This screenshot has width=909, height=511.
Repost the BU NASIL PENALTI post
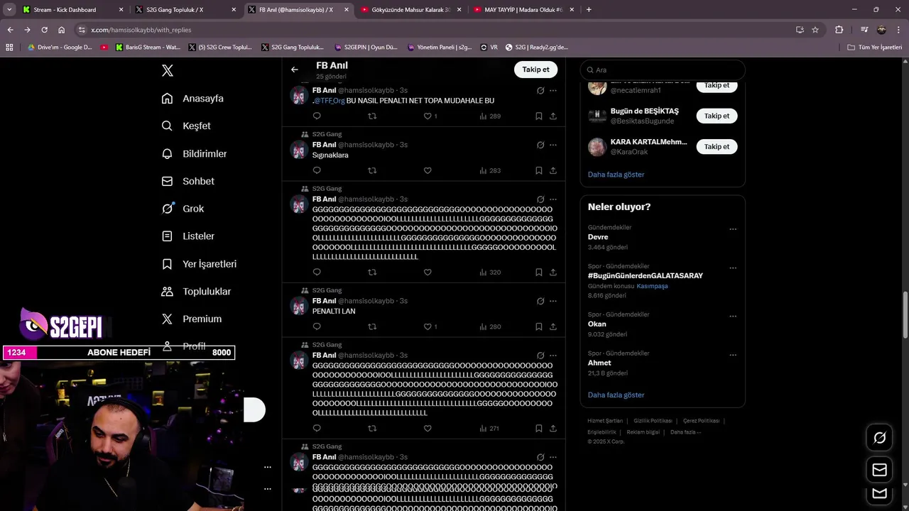tap(372, 116)
